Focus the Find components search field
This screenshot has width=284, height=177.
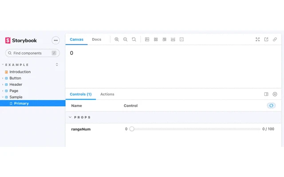point(32,53)
